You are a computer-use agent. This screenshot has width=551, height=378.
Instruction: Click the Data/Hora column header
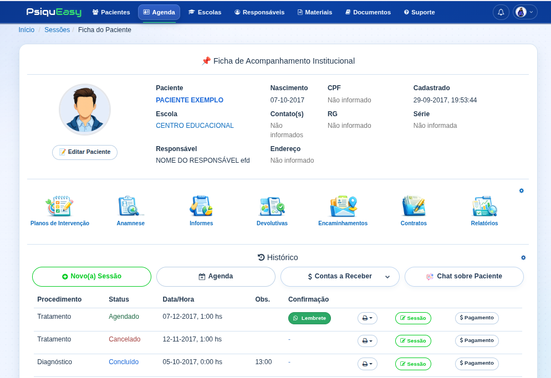tap(178, 299)
